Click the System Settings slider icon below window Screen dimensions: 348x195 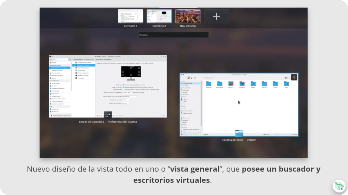pos(107,115)
